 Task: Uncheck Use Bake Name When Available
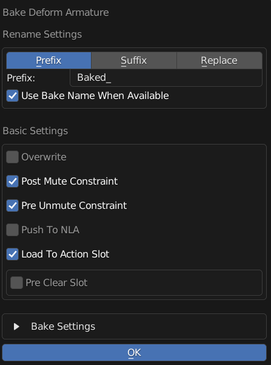[x=13, y=96]
